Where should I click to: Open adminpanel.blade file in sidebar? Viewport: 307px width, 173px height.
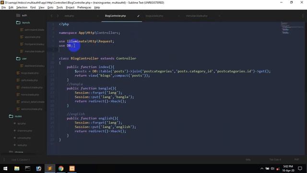coord(32,30)
